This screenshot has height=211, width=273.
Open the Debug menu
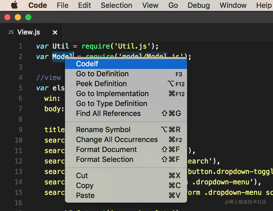tap(199, 5)
